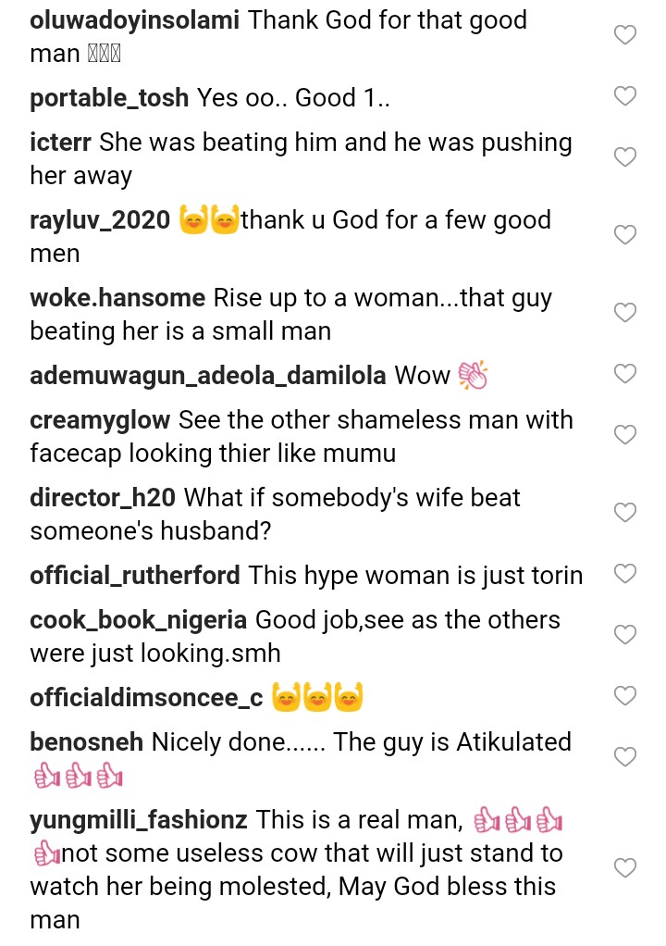Screen dimensions: 666x946
Task: View yungmilli_fashionz's profile
Action: (139, 820)
